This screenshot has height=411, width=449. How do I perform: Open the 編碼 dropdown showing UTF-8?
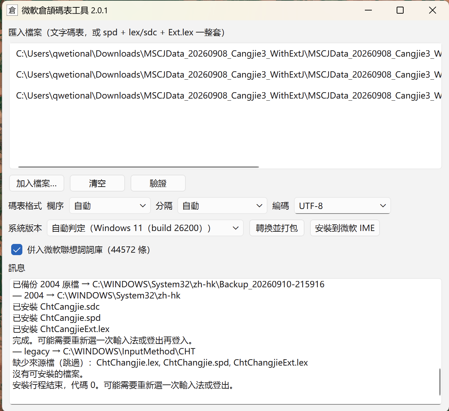pyautogui.click(x=343, y=206)
